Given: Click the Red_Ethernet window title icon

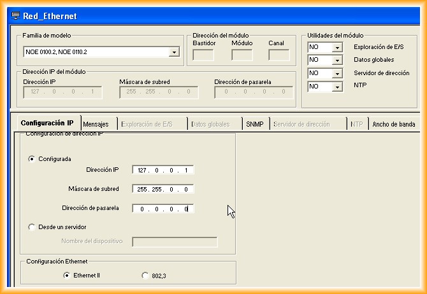Looking at the screenshot, I should (17, 16).
